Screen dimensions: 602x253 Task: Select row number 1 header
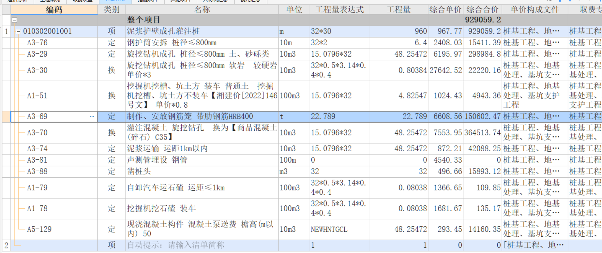(6, 31)
